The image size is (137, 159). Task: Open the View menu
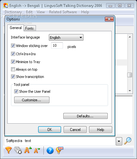pyautogui.click(x=41, y=12)
